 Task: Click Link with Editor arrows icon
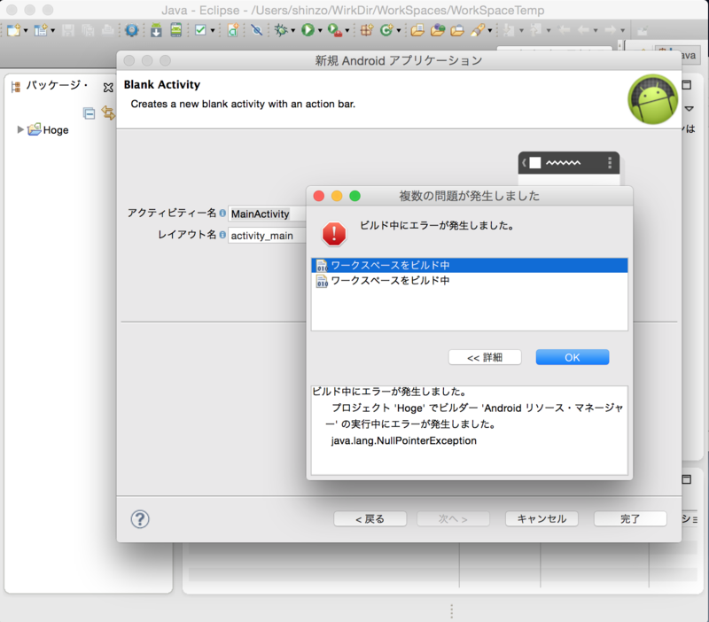[x=108, y=113]
